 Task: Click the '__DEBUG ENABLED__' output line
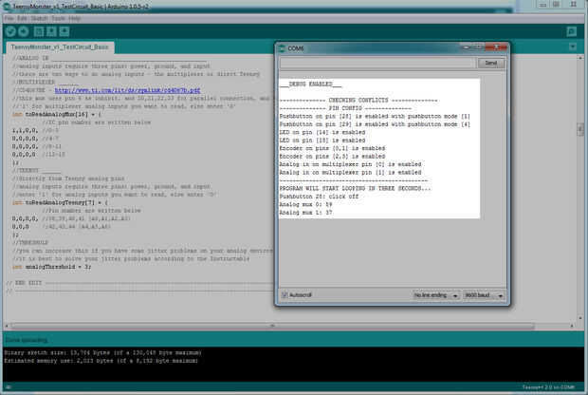coord(310,85)
